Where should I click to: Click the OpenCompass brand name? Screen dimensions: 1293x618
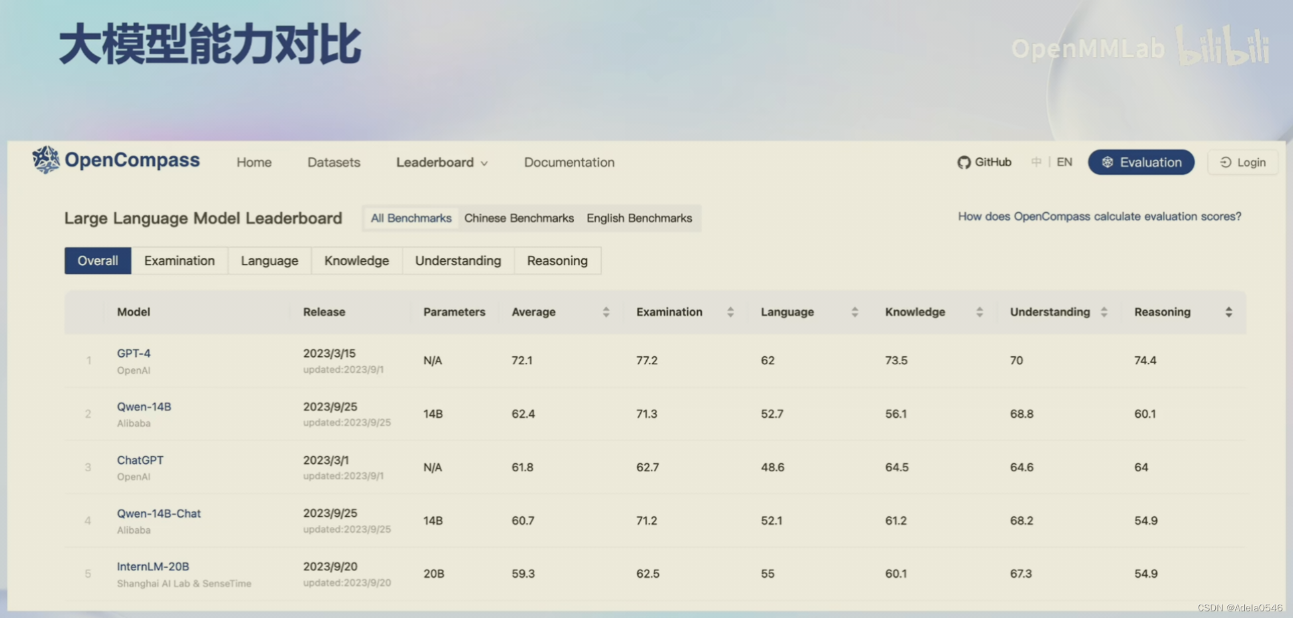(x=132, y=160)
